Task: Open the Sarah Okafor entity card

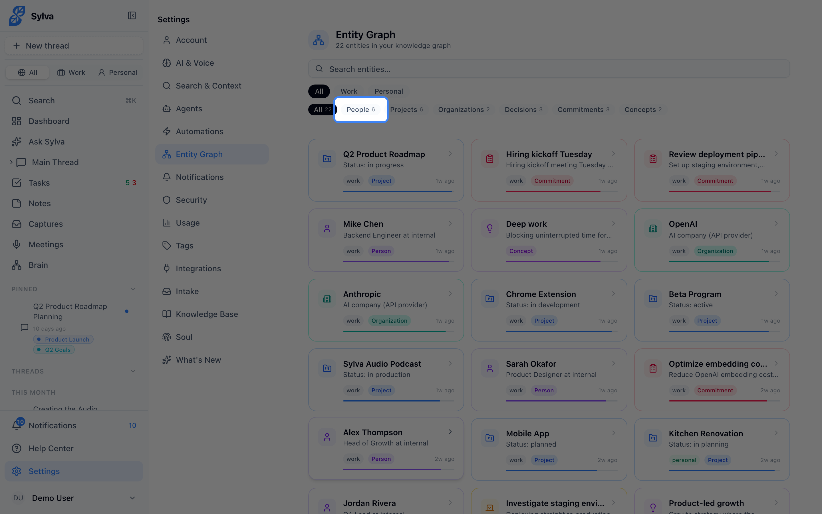Action: (x=549, y=380)
